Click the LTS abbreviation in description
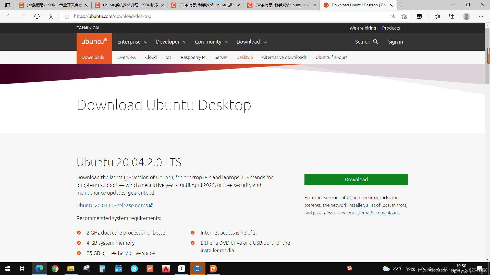The image size is (490, 275). point(127,177)
